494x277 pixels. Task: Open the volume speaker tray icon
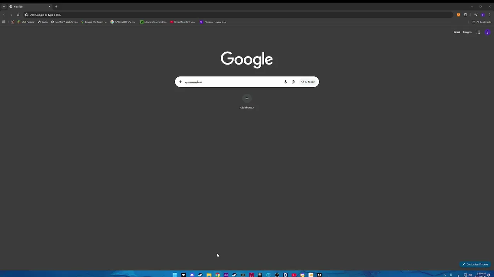click(470, 275)
